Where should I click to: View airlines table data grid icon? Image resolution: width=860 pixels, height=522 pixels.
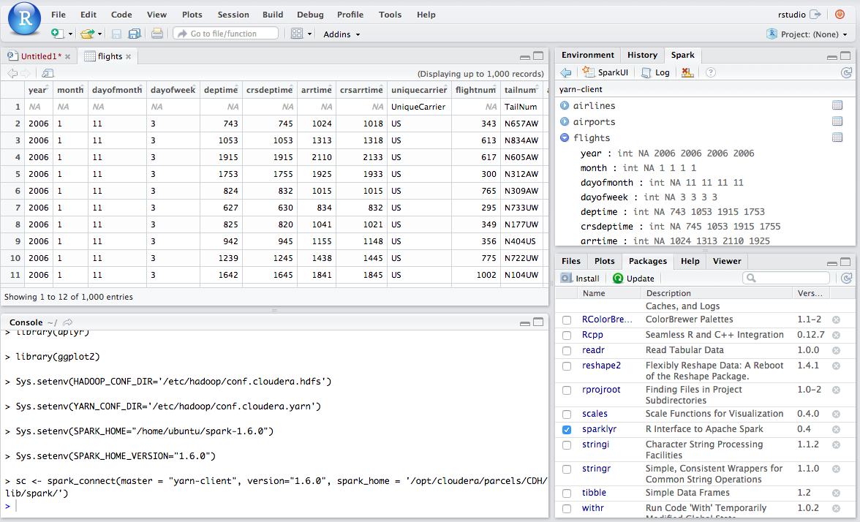837,106
